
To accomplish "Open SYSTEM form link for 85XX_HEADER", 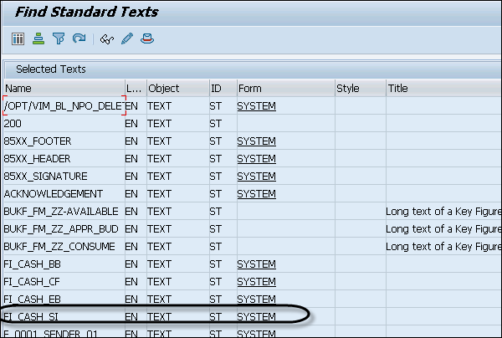I will pos(257,159).
